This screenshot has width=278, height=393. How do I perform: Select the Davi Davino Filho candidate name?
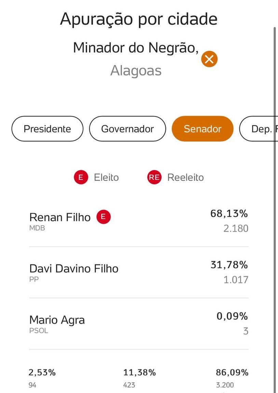(x=74, y=269)
